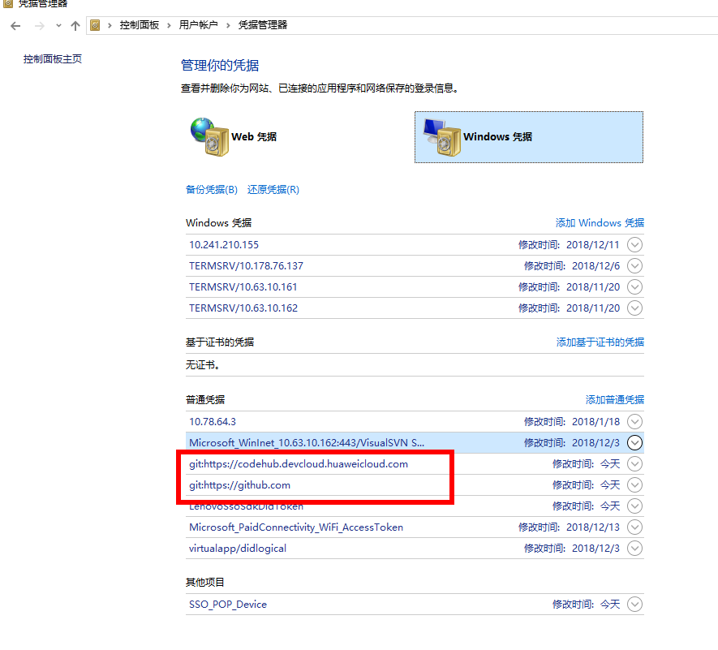Expand chevron after 用户帐户 breadcrumb
The image size is (718, 650).
(x=228, y=26)
